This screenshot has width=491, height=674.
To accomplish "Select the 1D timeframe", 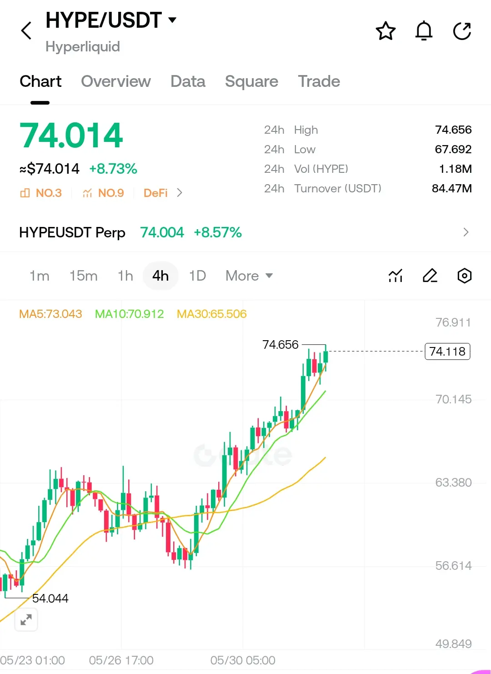I will tap(198, 276).
